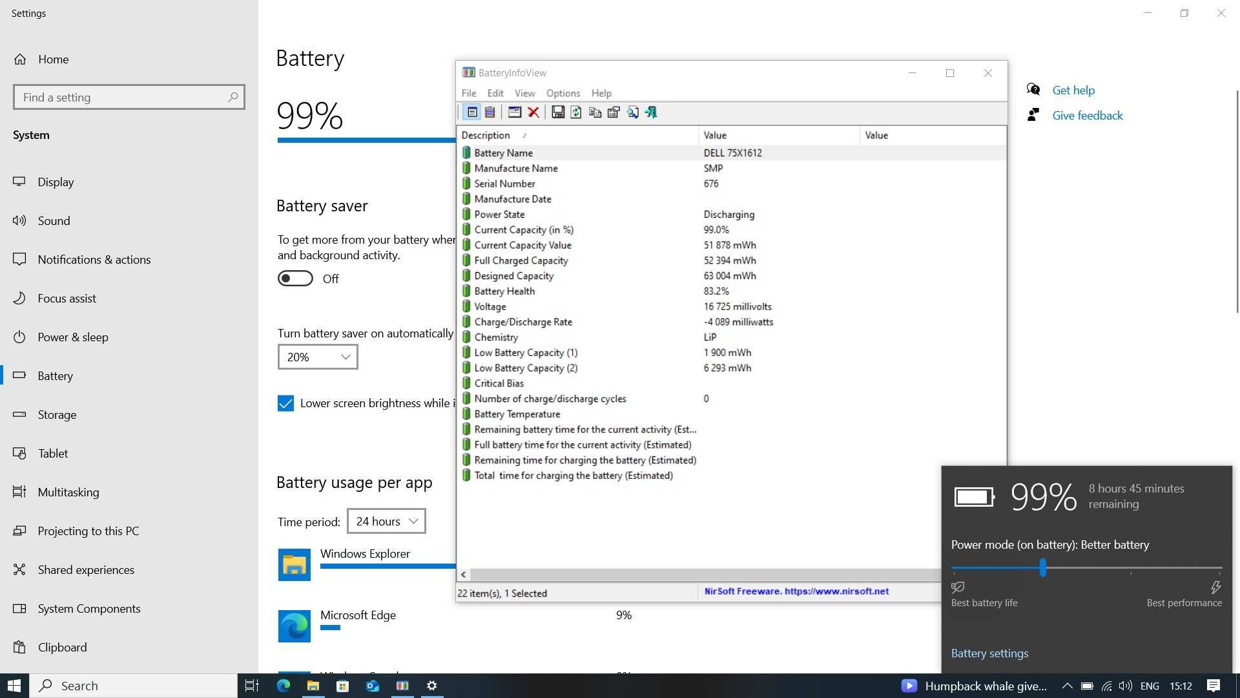Image resolution: width=1240 pixels, height=698 pixels.
Task: Click Save floppy disk icon in BatteryInfoView
Action: tap(558, 112)
